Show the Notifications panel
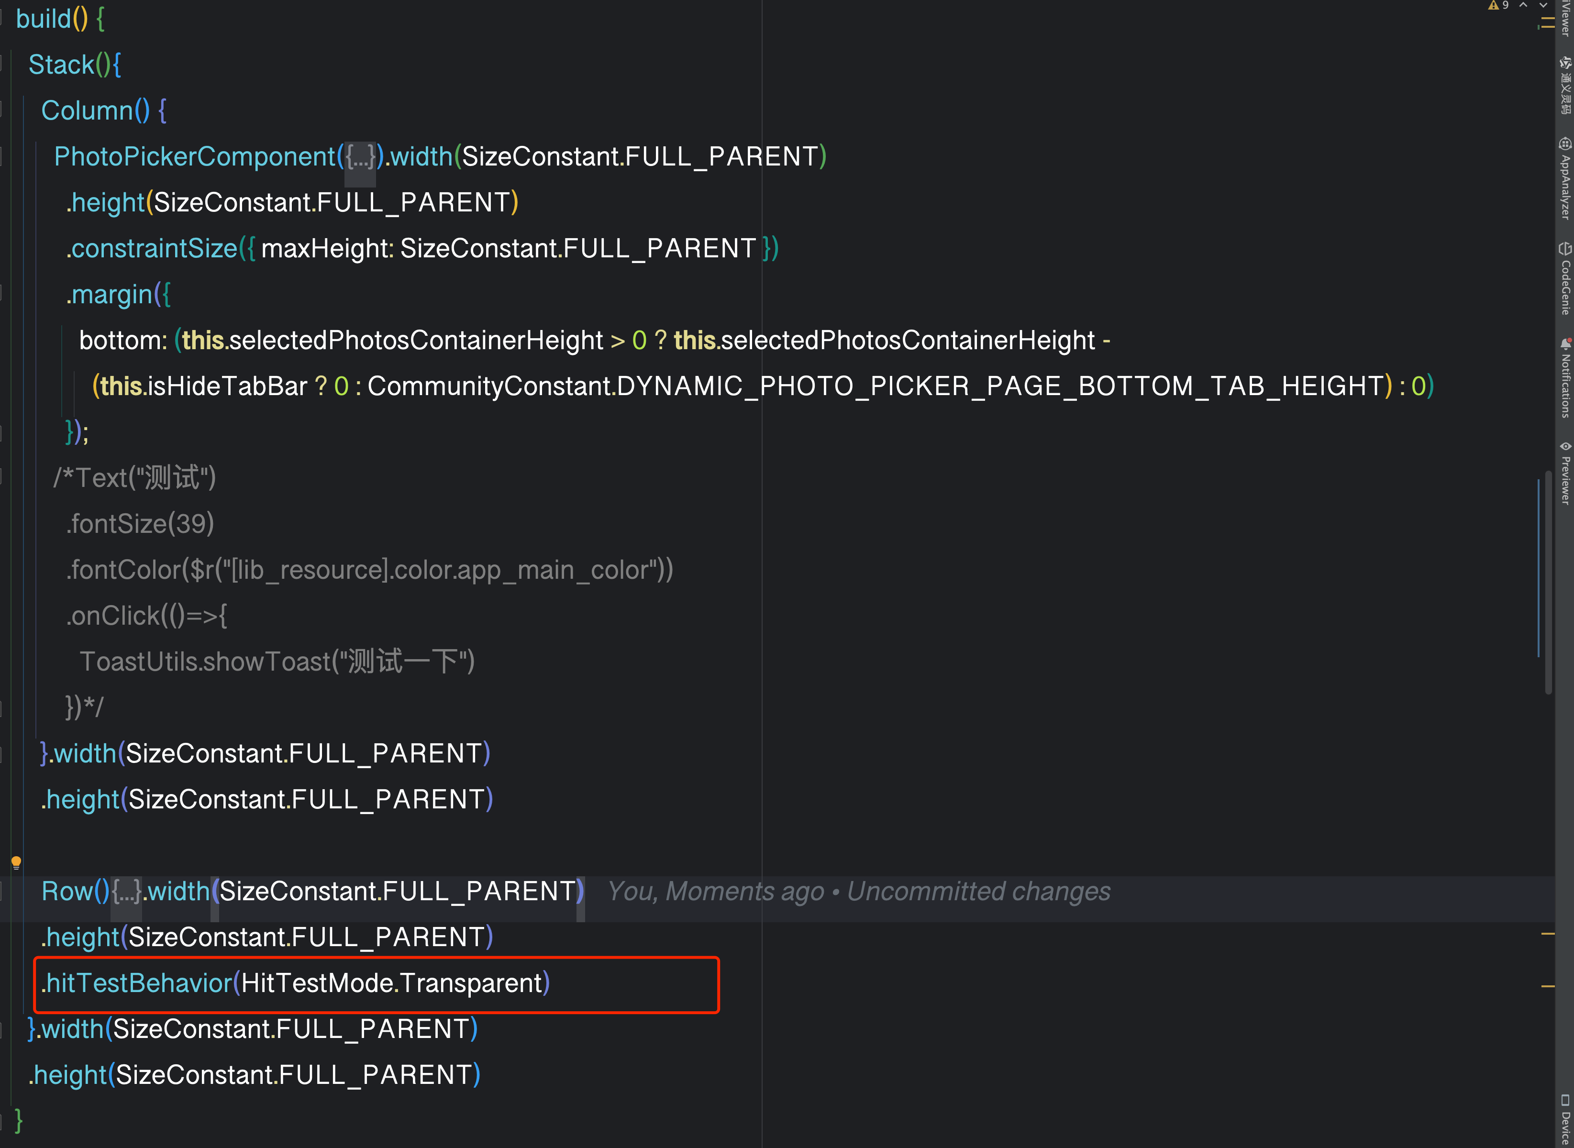This screenshot has height=1148, width=1574. click(1565, 377)
